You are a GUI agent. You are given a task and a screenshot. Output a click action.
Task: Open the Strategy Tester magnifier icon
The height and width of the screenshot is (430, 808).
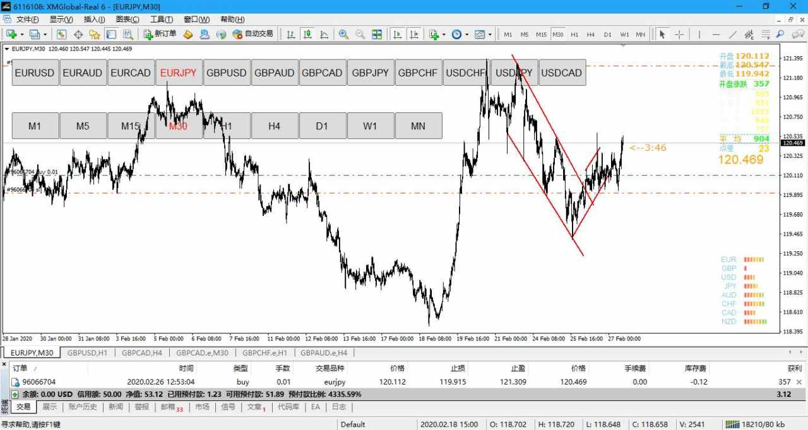tap(128, 34)
